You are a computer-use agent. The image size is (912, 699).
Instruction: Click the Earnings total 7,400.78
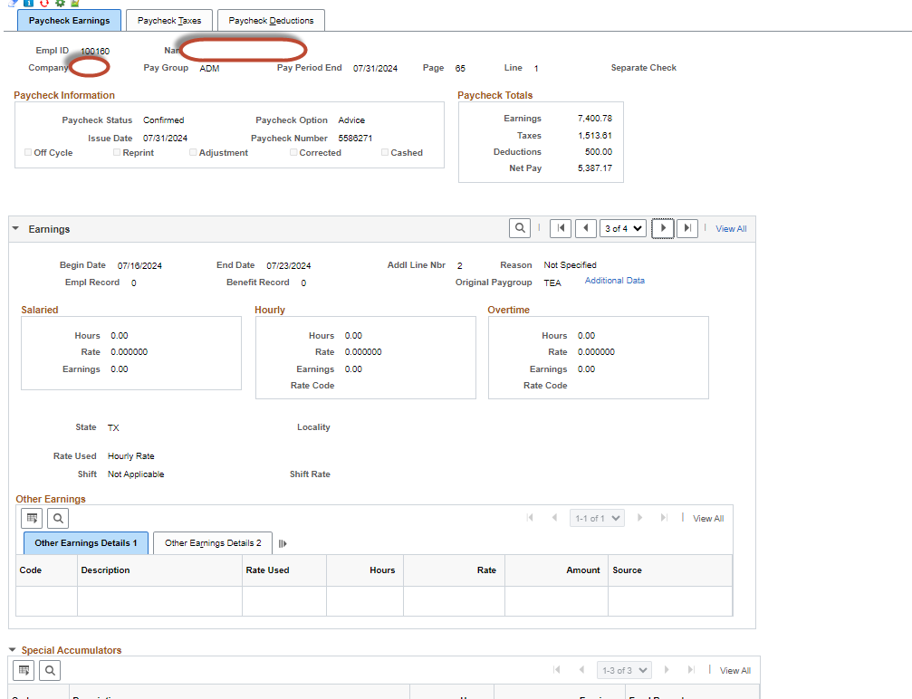click(x=595, y=119)
